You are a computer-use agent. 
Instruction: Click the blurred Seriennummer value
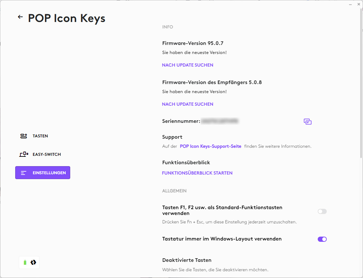[220, 121]
